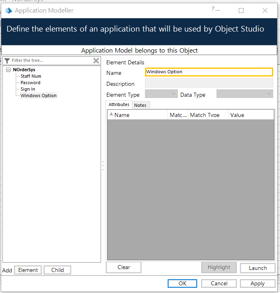Close the Application Modeller window
Image resolution: width=280 pixels, height=293 pixels.
point(265,11)
